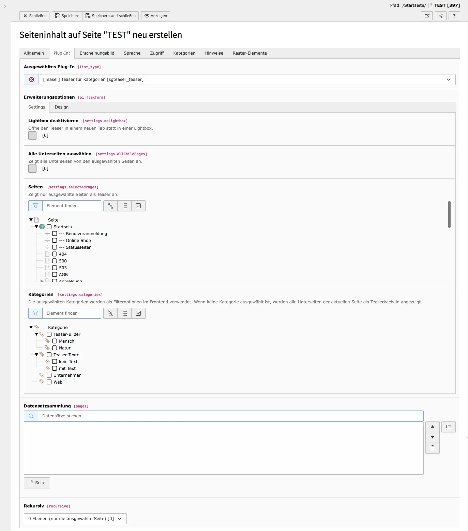Click the help question mark icon
Screen dimensions: 468x531
(454, 16)
